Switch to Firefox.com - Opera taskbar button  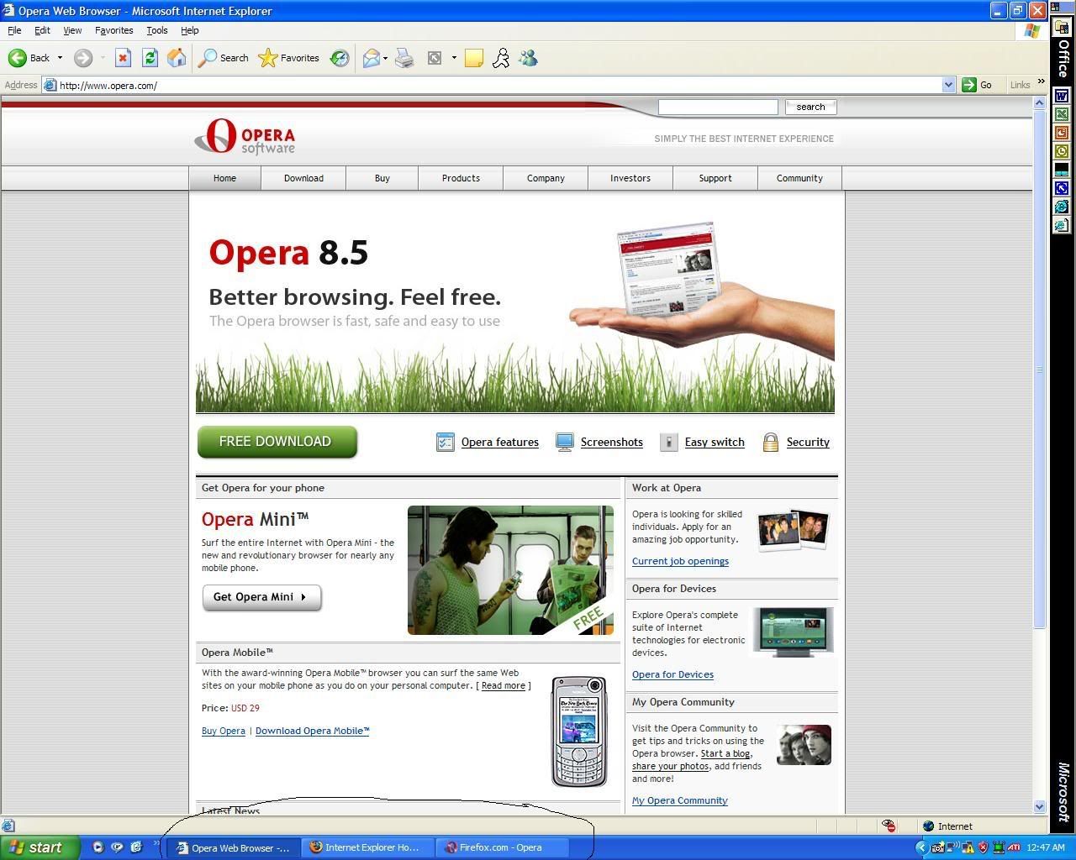pyautogui.click(x=503, y=847)
